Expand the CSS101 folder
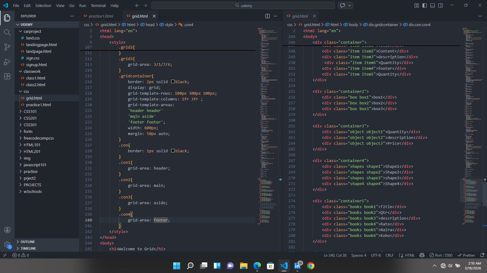Image resolution: width=487 pixels, height=273 pixels. click(x=30, y=111)
